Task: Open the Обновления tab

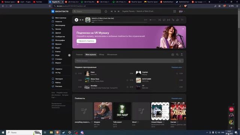Action: tap(112, 55)
